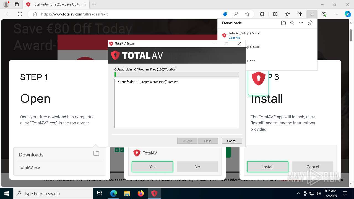Image resolution: width=354 pixels, height=199 pixels.
Task: Switch to TotalAV installer taskbar icon
Action: click(x=154, y=193)
